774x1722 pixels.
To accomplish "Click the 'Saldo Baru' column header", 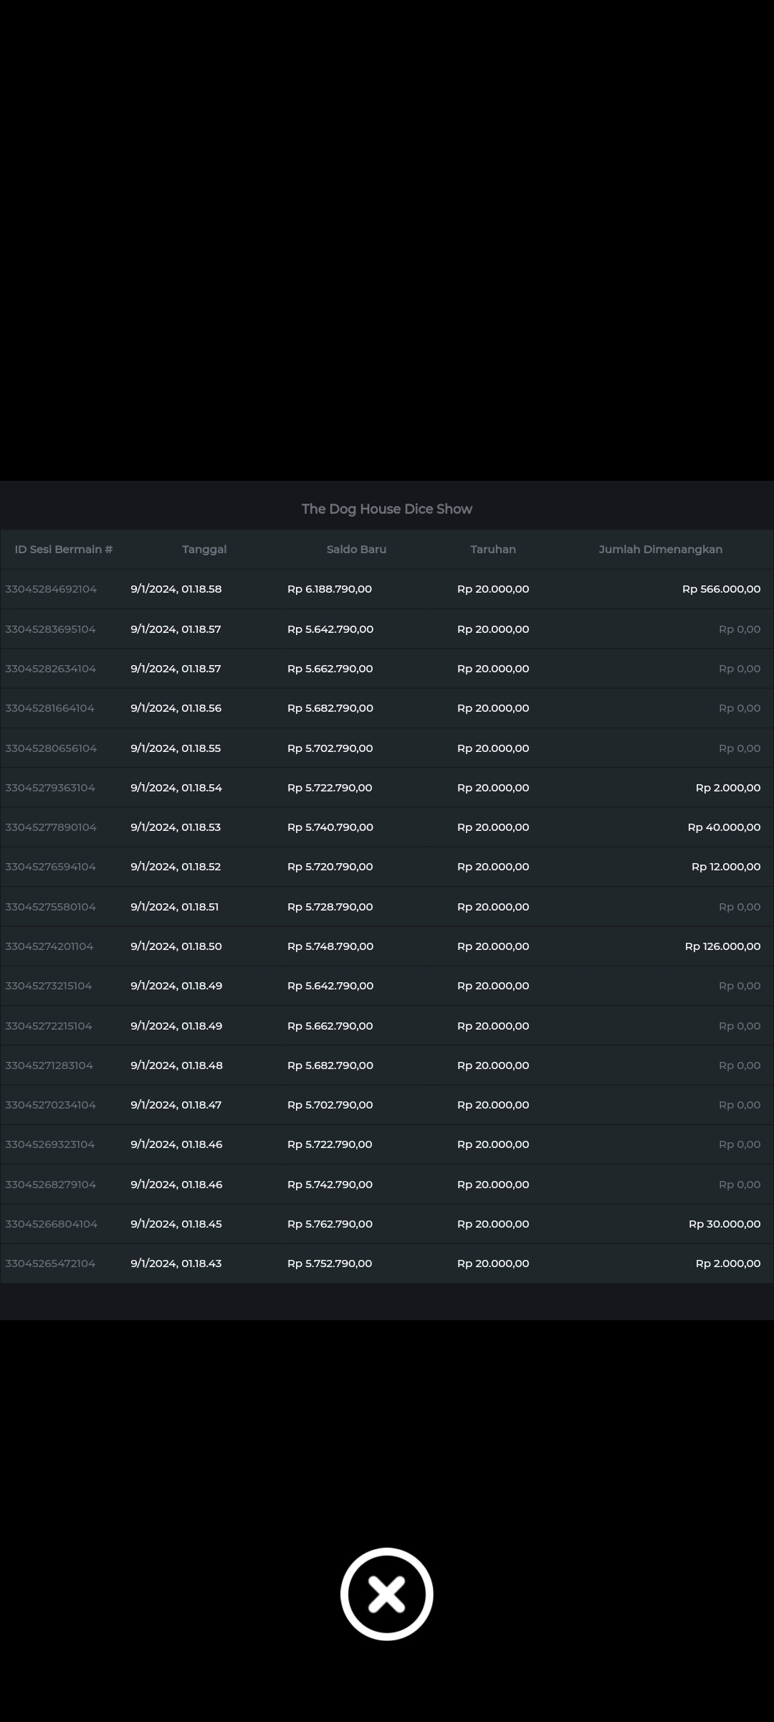I will [x=356, y=550].
